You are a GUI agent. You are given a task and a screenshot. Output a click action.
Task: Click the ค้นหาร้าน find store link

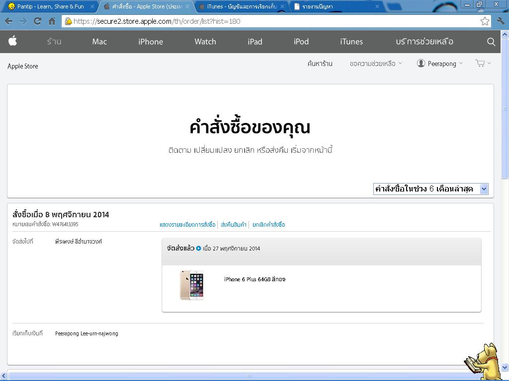click(x=320, y=63)
